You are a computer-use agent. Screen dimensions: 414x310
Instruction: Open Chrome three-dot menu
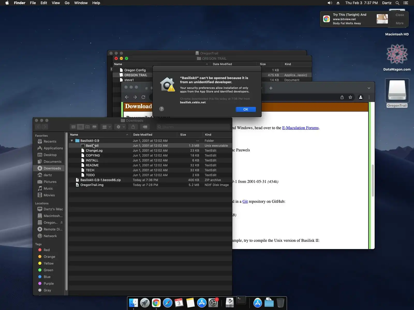pyautogui.click(x=369, y=97)
